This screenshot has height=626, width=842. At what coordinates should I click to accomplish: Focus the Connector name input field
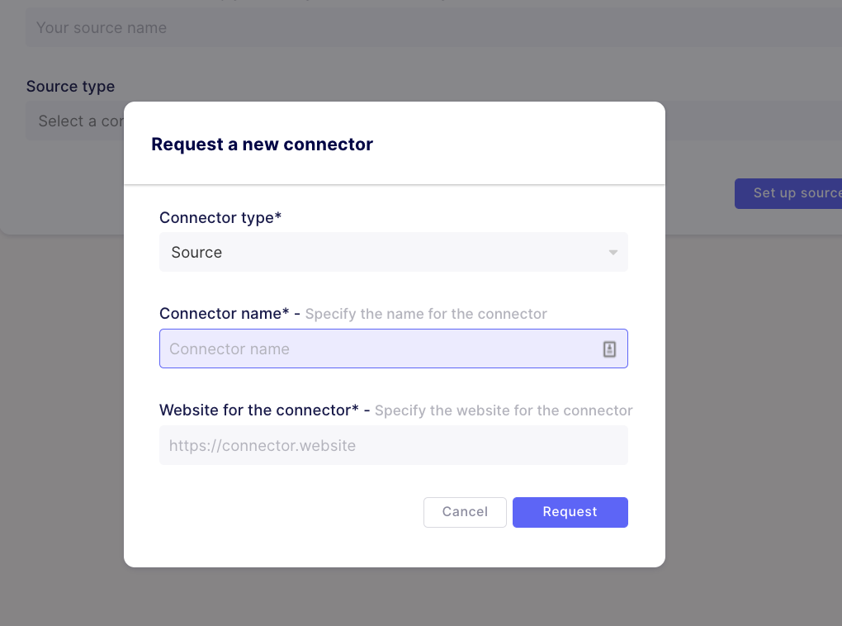coord(371,349)
